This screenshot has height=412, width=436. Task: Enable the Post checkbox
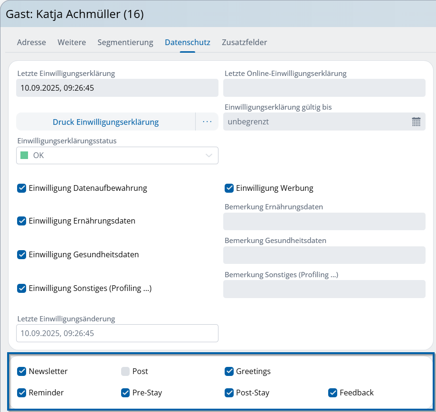point(125,371)
